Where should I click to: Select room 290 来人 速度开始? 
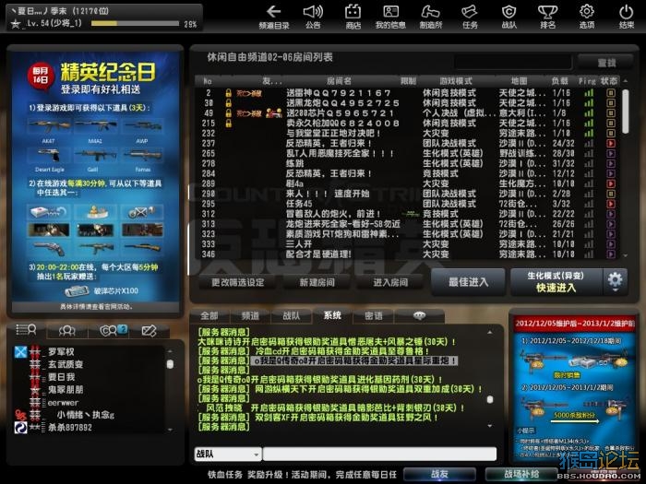click(x=406, y=194)
